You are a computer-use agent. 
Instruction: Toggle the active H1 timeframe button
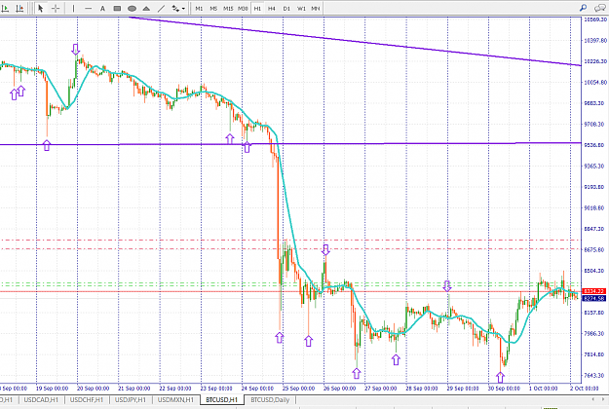point(257,8)
